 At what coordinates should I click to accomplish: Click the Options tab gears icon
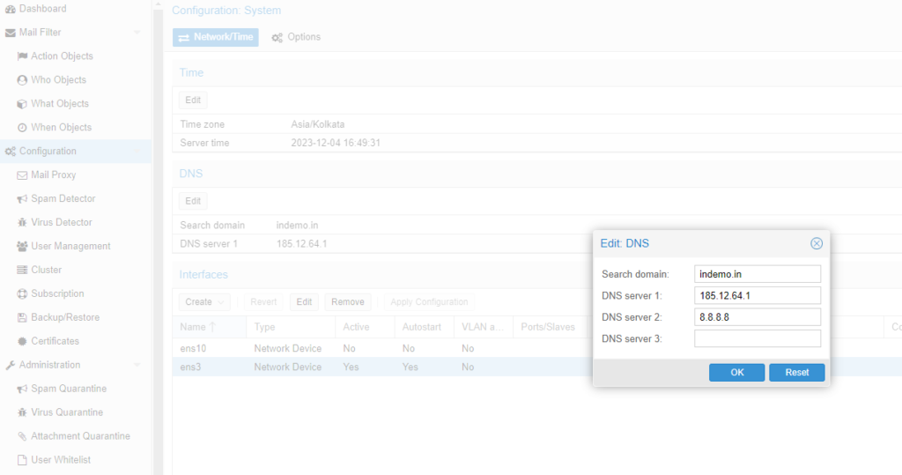click(277, 37)
